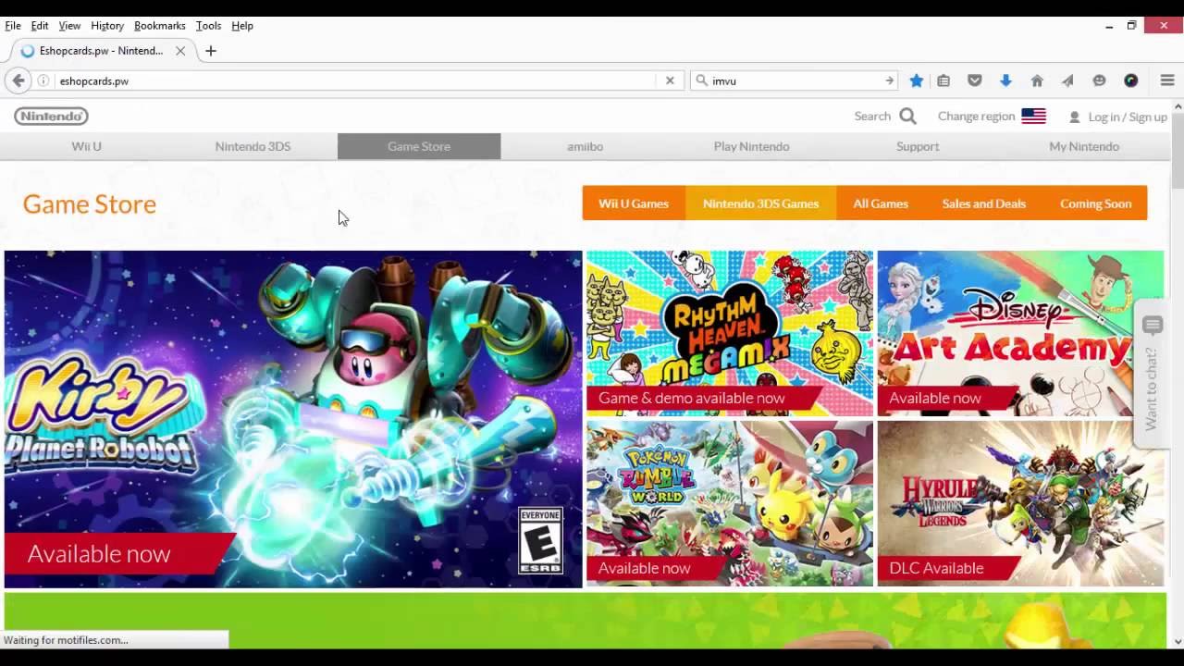
Task: Open the bookmarks list icon
Action: [x=943, y=80]
